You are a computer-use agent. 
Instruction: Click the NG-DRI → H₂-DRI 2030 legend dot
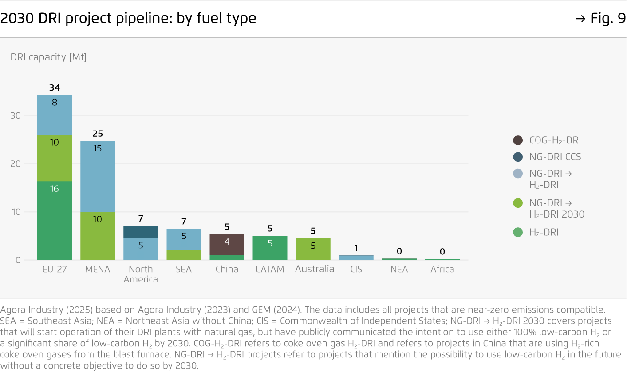tap(518, 203)
